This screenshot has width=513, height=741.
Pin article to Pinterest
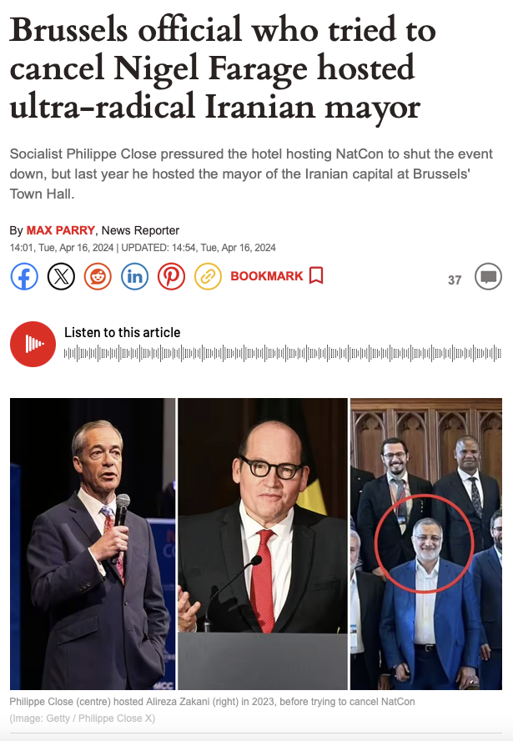(172, 276)
